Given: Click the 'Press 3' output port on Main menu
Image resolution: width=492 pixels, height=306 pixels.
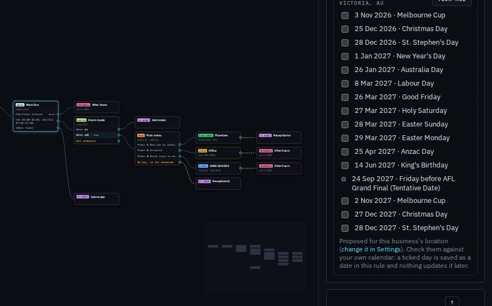Looking at the screenshot, I should tap(180, 157).
